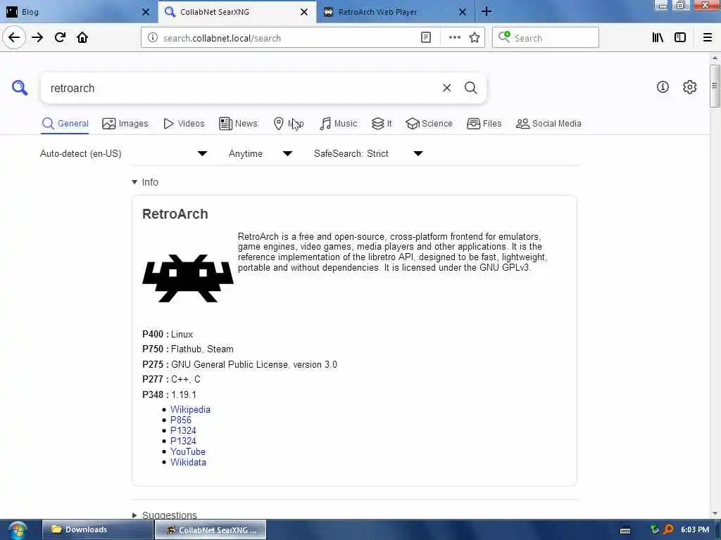Select the News search category
This screenshot has width=721, height=540.
point(238,124)
